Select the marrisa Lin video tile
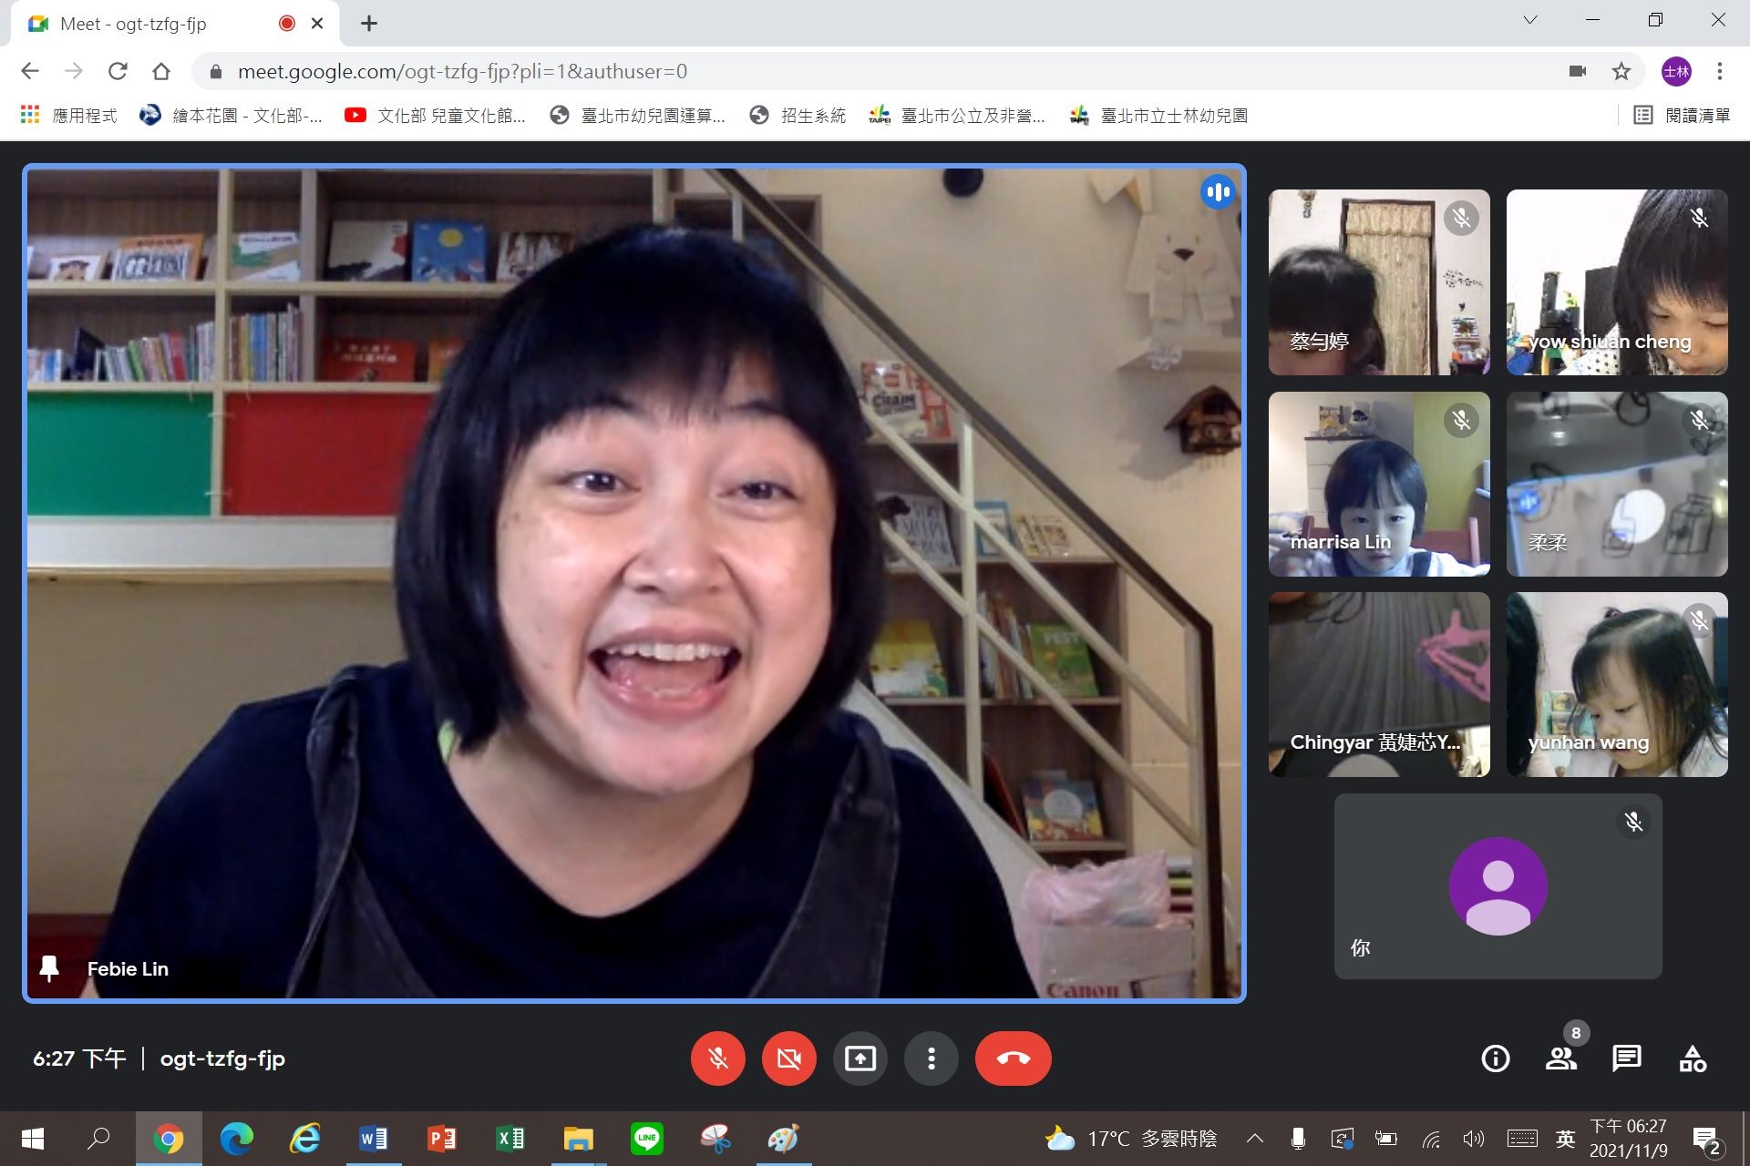 point(1379,484)
